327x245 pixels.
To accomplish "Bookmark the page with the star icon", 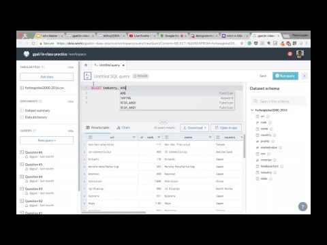I will pyautogui.click(x=242, y=44).
